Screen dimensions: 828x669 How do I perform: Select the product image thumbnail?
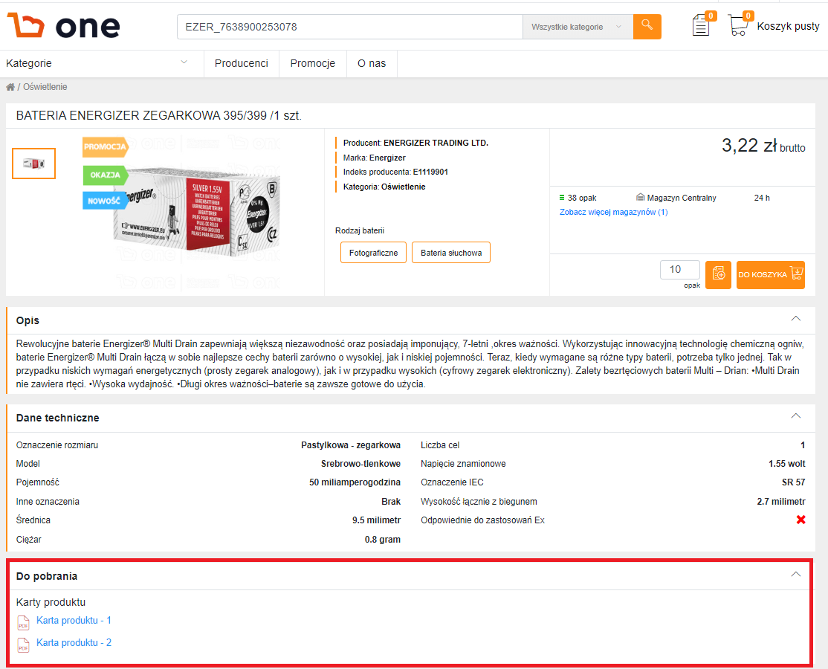click(x=33, y=164)
